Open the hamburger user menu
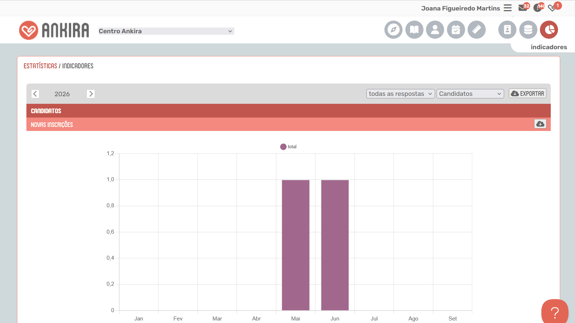The image size is (575, 323). coord(508,8)
